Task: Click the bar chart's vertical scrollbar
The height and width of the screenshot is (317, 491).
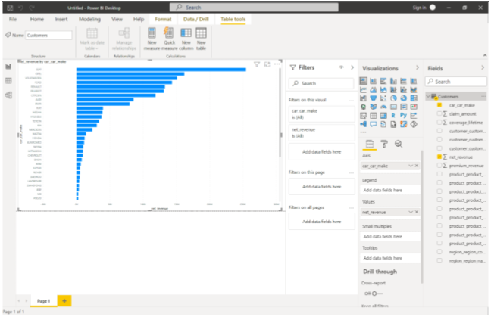Action: click(x=280, y=113)
